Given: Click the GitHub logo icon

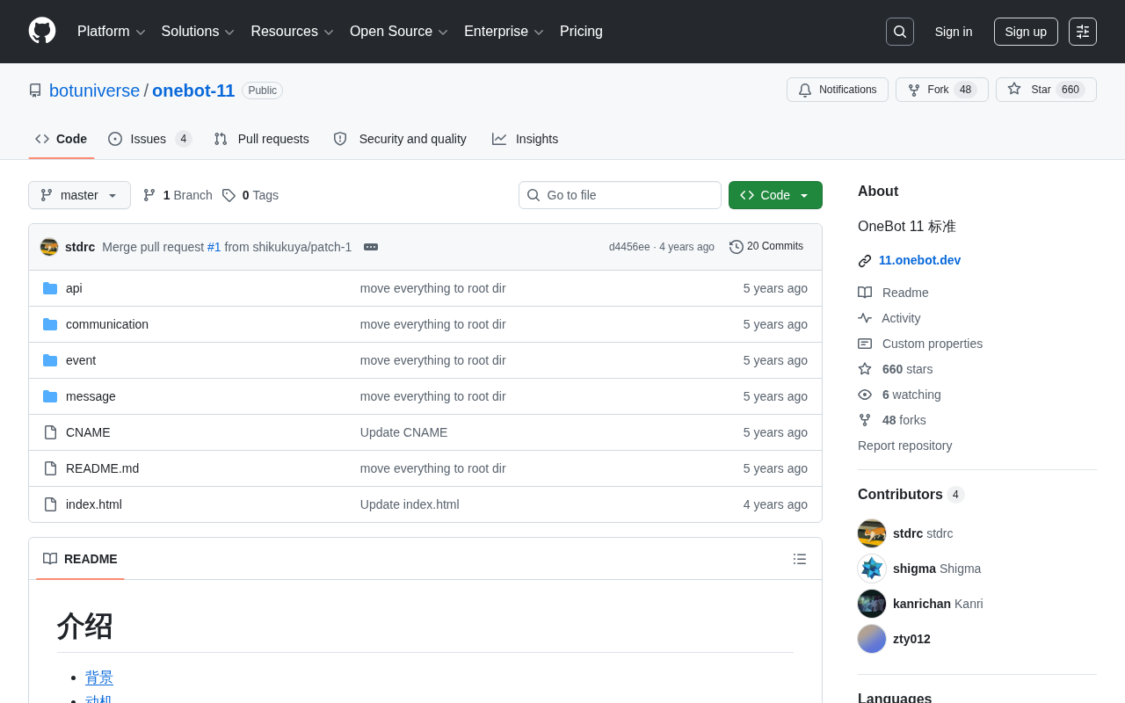Looking at the screenshot, I should pos(42,31).
